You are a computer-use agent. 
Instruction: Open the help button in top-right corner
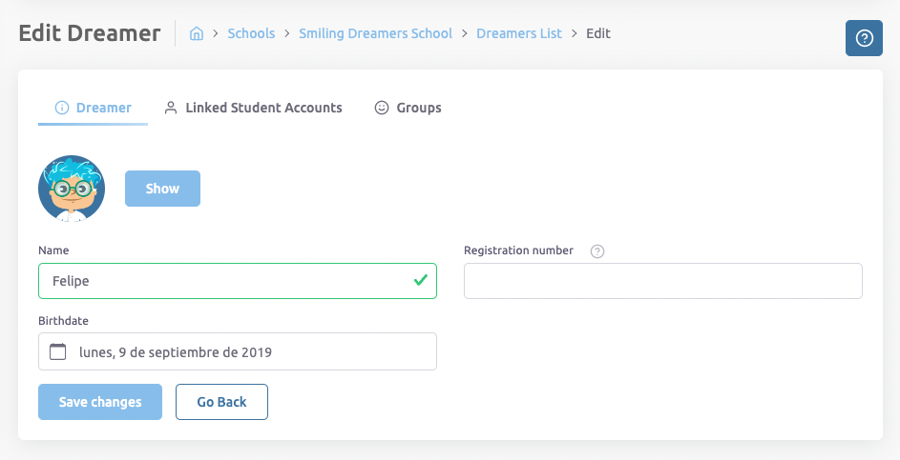coord(864,38)
